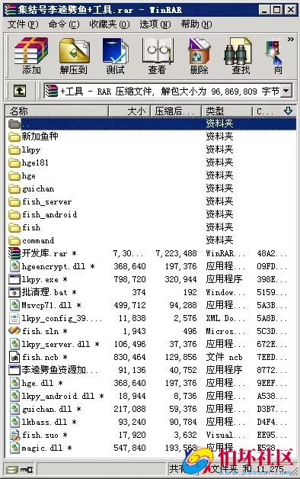Select hgeencrypt.dll file icon

pos(14,266)
